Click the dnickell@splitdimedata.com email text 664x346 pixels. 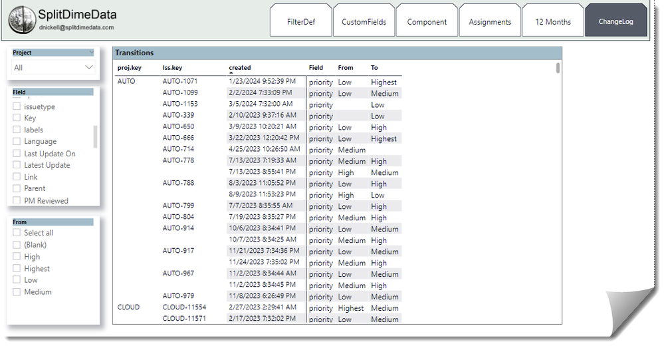click(x=76, y=27)
